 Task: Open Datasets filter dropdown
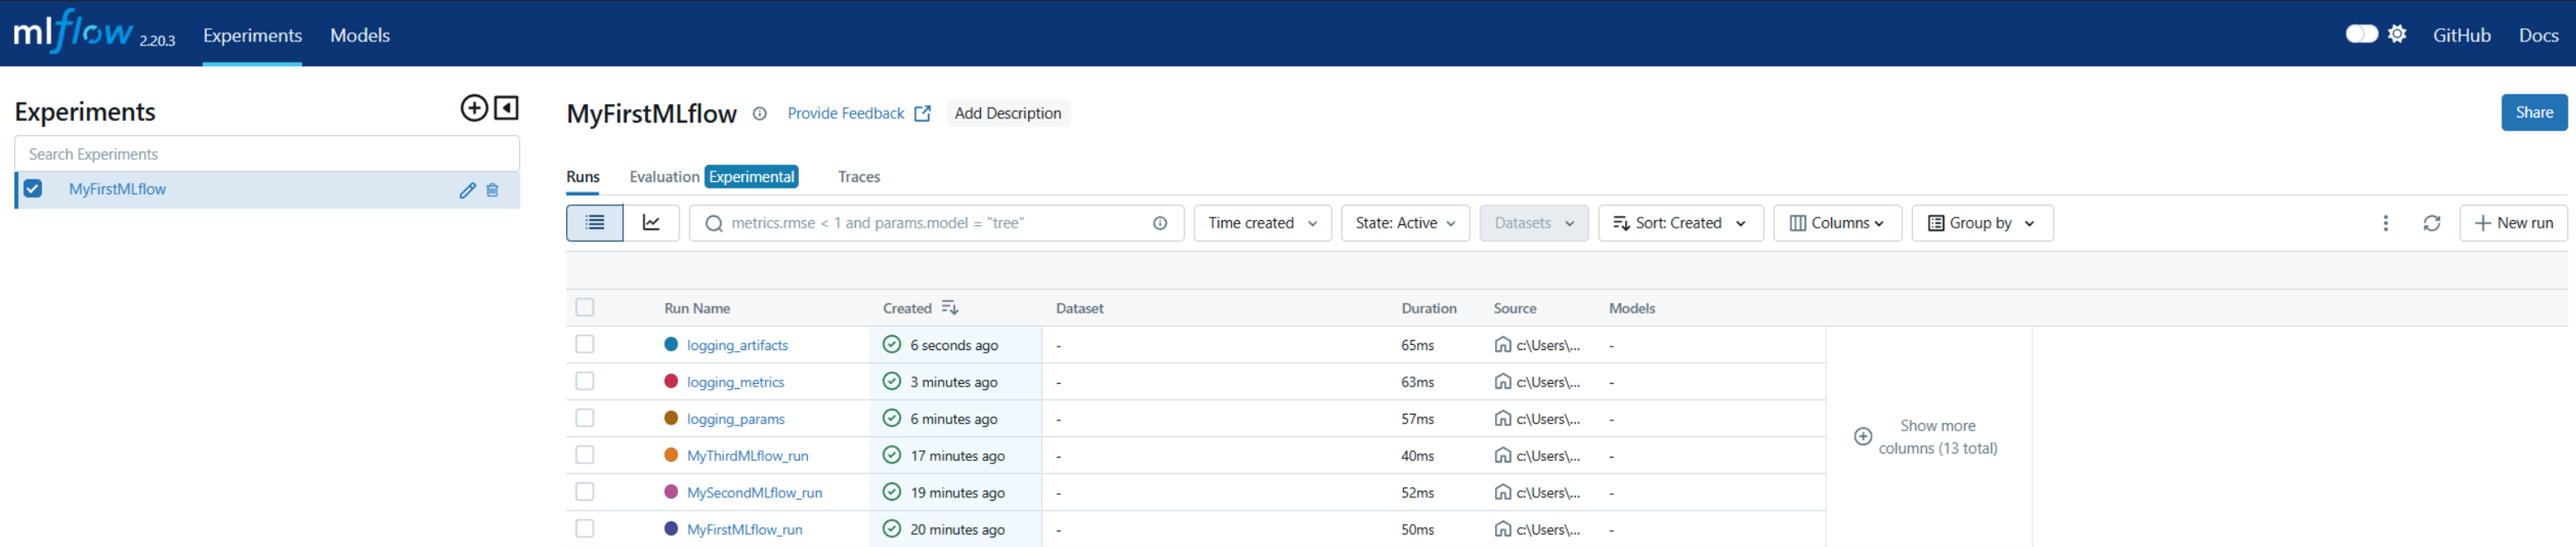tap(1533, 223)
